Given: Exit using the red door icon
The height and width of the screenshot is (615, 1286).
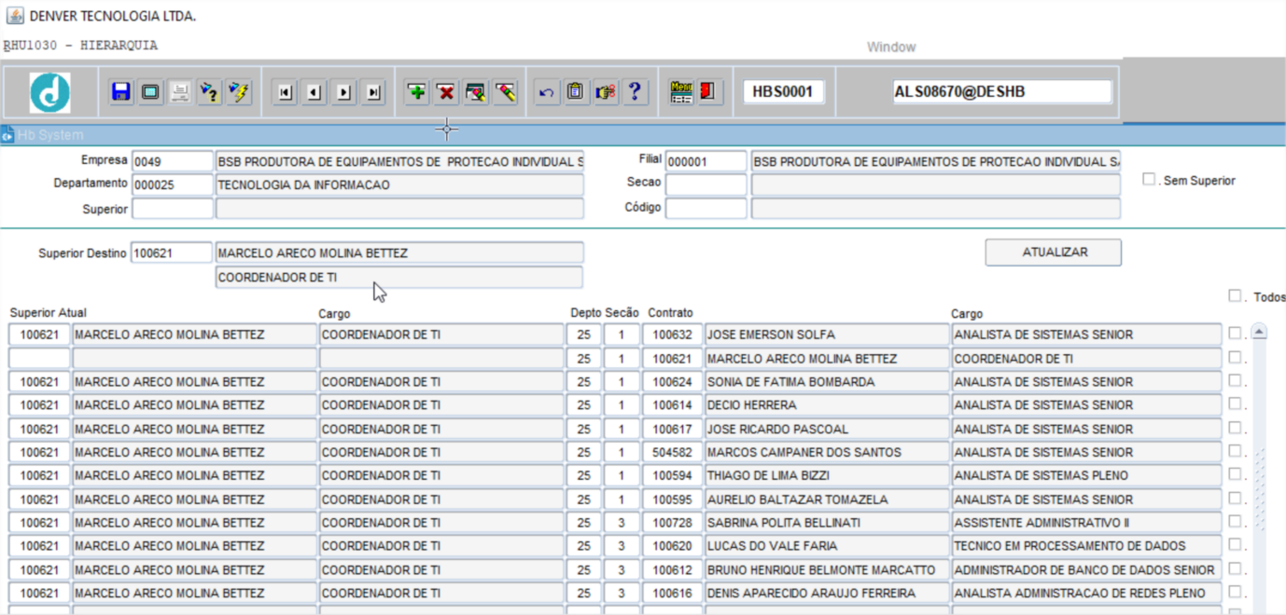Looking at the screenshot, I should (x=709, y=92).
